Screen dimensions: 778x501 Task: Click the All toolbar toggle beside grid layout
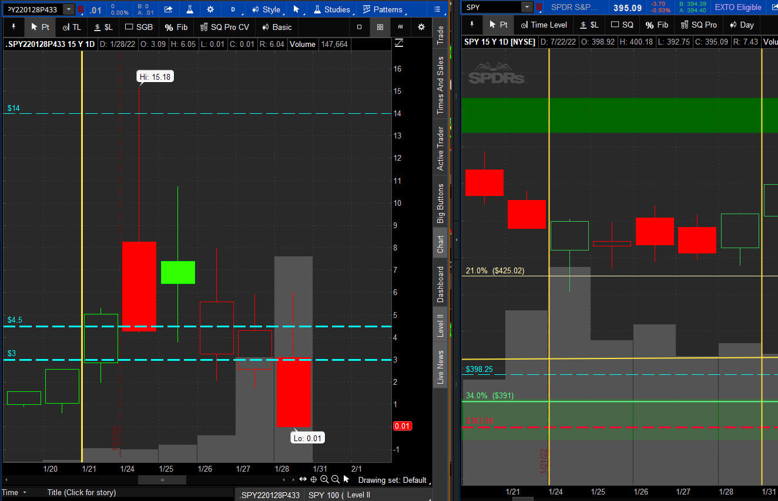point(401,27)
